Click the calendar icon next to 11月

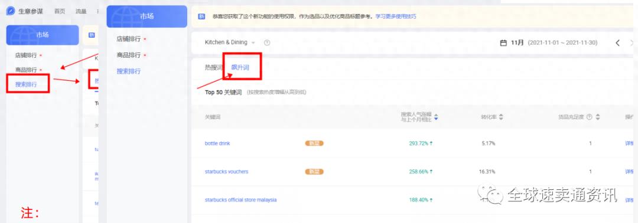pos(503,42)
